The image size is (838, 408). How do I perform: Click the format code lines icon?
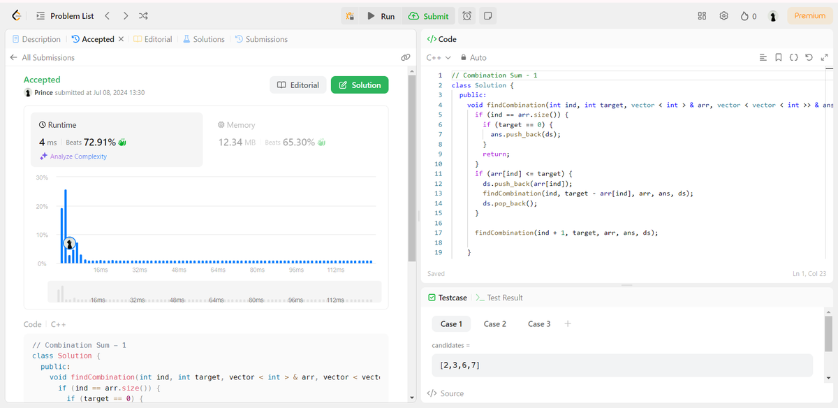coord(763,57)
